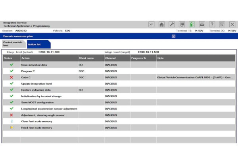Click the Progress % column header
The height and width of the screenshot is (164, 238).
click(138, 58)
